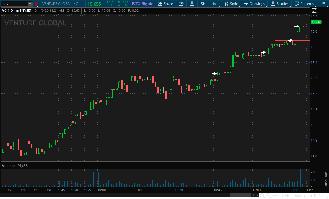The height and width of the screenshot is (199, 329).
Task: Click the O: 15.65 open value
Action: point(73,10)
